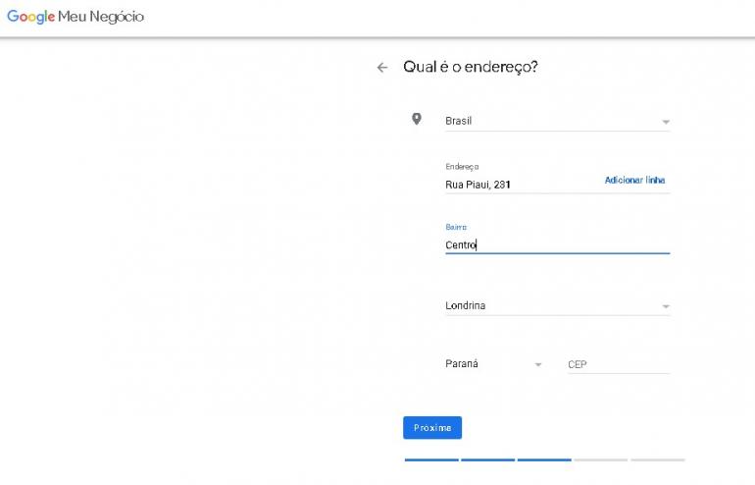The width and height of the screenshot is (755, 485).
Task: Click the Endereço field with Rua Piaui, 231
Action: (520, 184)
